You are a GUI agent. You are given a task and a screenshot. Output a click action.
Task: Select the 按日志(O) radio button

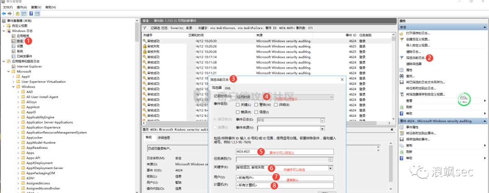[214, 119]
